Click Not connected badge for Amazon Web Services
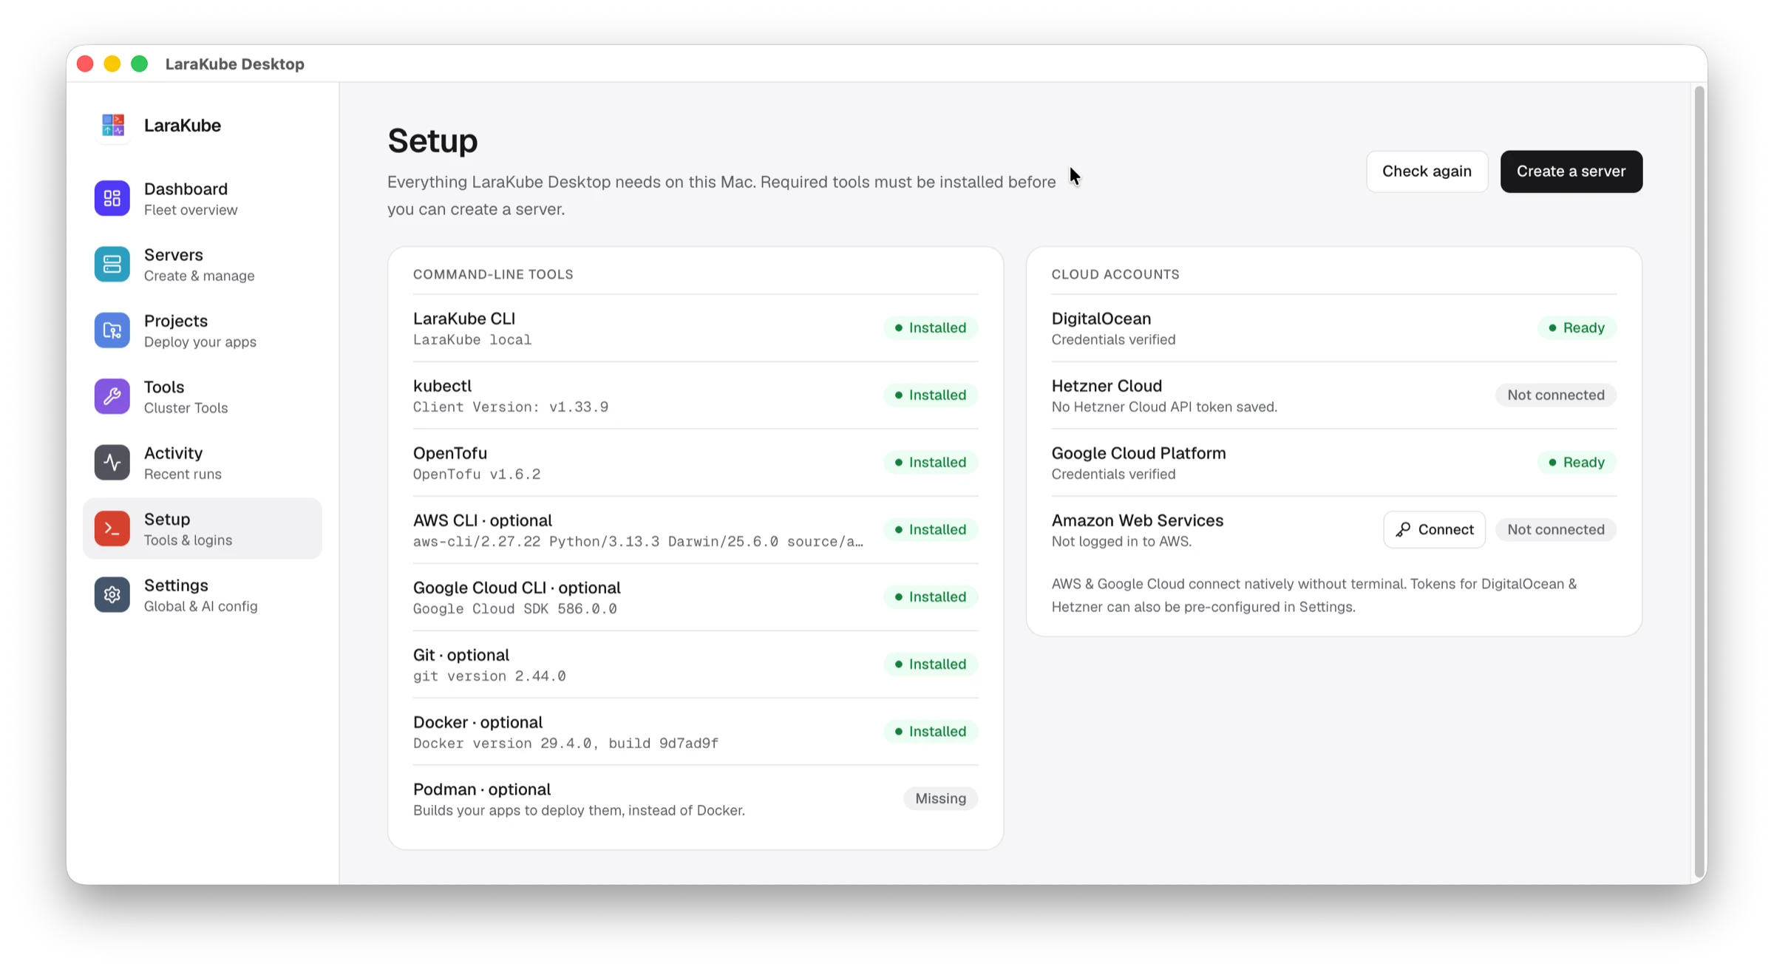Screen dimensions: 1774x972 1556,529
